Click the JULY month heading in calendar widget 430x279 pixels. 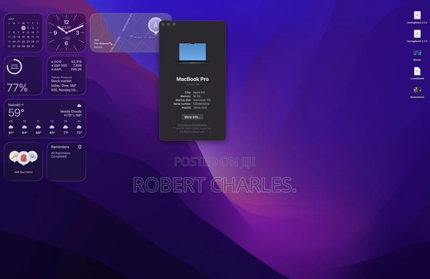point(11,19)
